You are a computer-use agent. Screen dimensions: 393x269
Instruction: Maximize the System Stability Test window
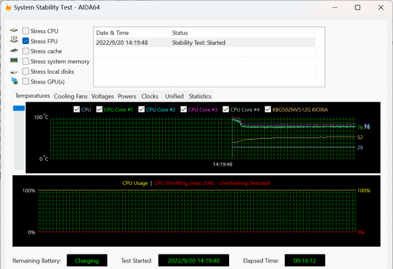[x=358, y=7]
